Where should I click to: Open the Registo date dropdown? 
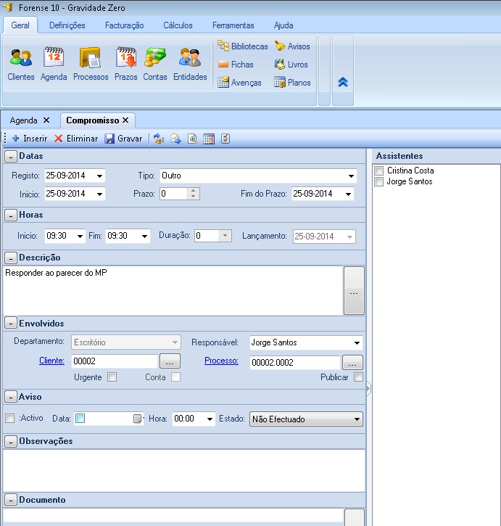click(99, 176)
